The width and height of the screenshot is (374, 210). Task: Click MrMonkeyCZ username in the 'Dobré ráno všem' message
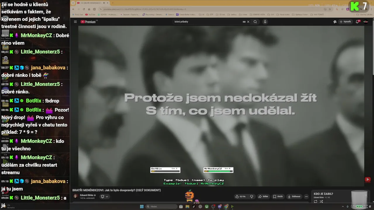[36, 35]
